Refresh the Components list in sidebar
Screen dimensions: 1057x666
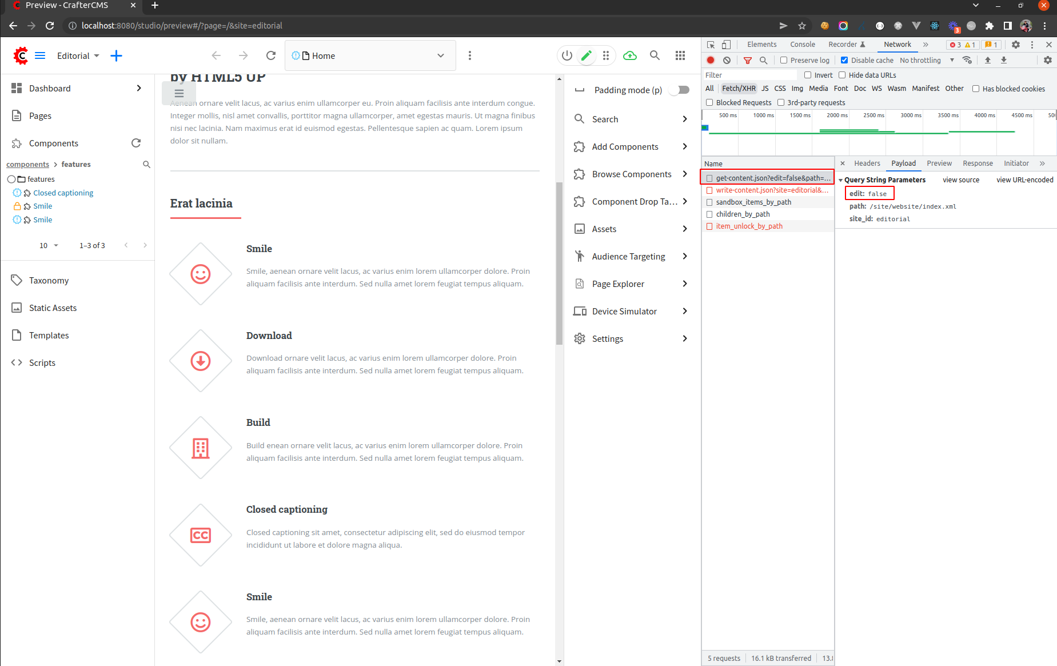[x=136, y=143]
